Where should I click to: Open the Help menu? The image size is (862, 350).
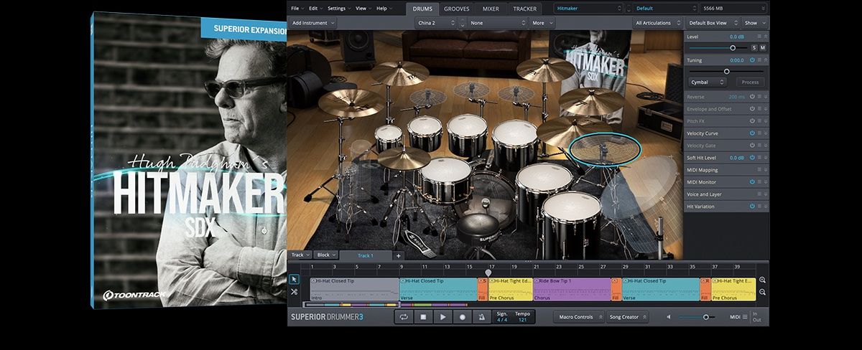coord(383,8)
